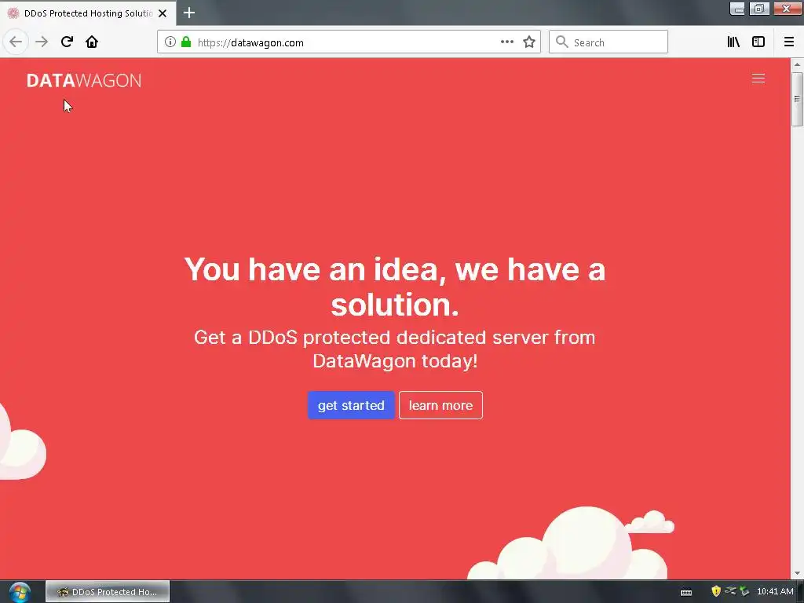Viewport: 804px width, 603px height.
Task: Click the search magnifier icon
Action: click(x=562, y=42)
